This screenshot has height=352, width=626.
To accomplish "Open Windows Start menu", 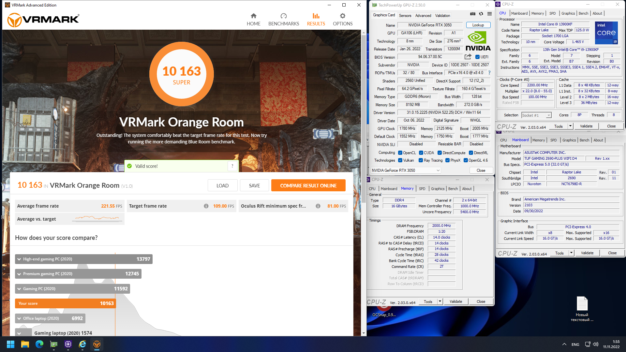I will tap(10, 344).
